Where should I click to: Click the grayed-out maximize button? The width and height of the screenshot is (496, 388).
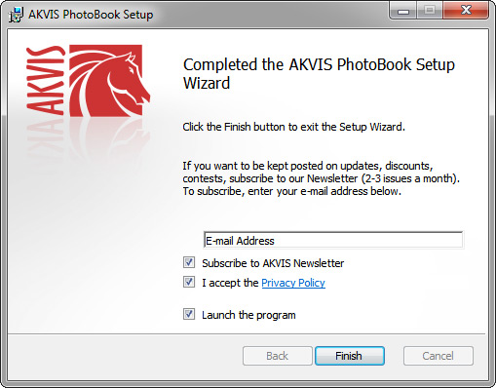[430, 11]
